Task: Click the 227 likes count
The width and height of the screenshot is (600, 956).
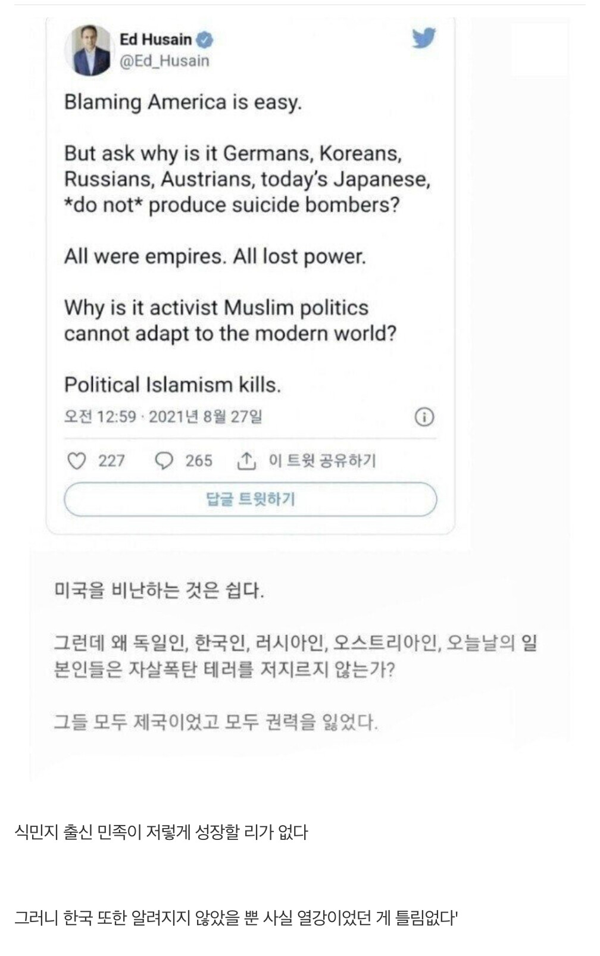Action: pyautogui.click(x=111, y=461)
